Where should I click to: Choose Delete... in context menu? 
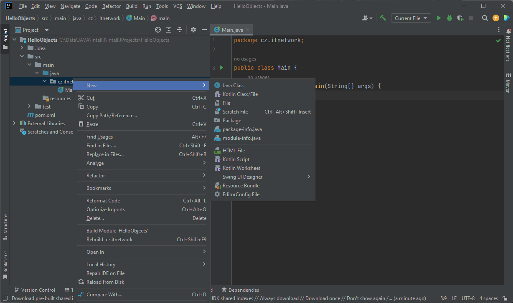[142, 218]
